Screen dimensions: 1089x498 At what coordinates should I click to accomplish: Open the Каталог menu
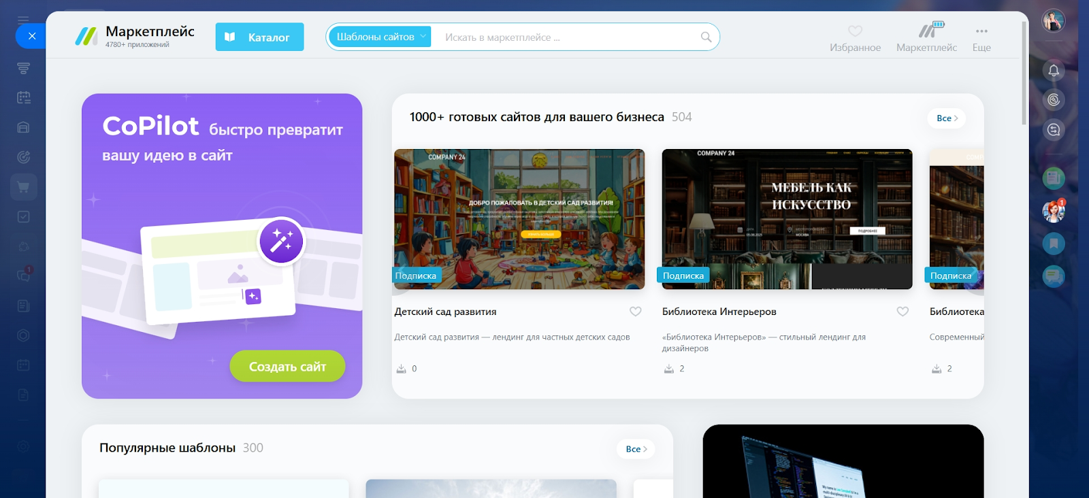[259, 37]
